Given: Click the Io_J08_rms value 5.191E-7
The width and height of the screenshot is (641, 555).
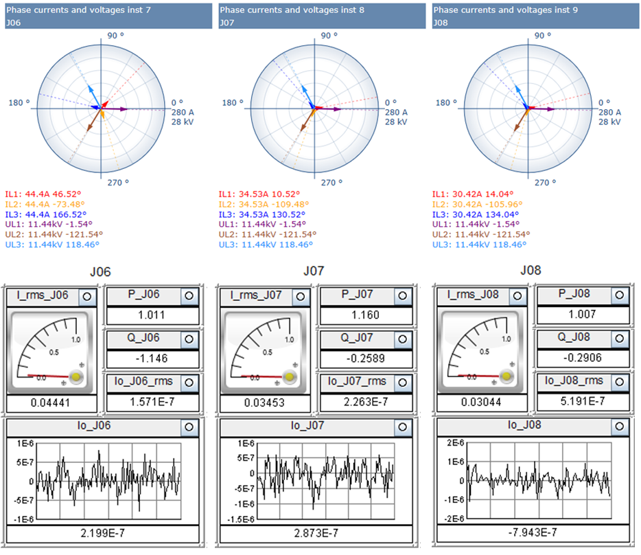Looking at the screenshot, I should 583,401.
